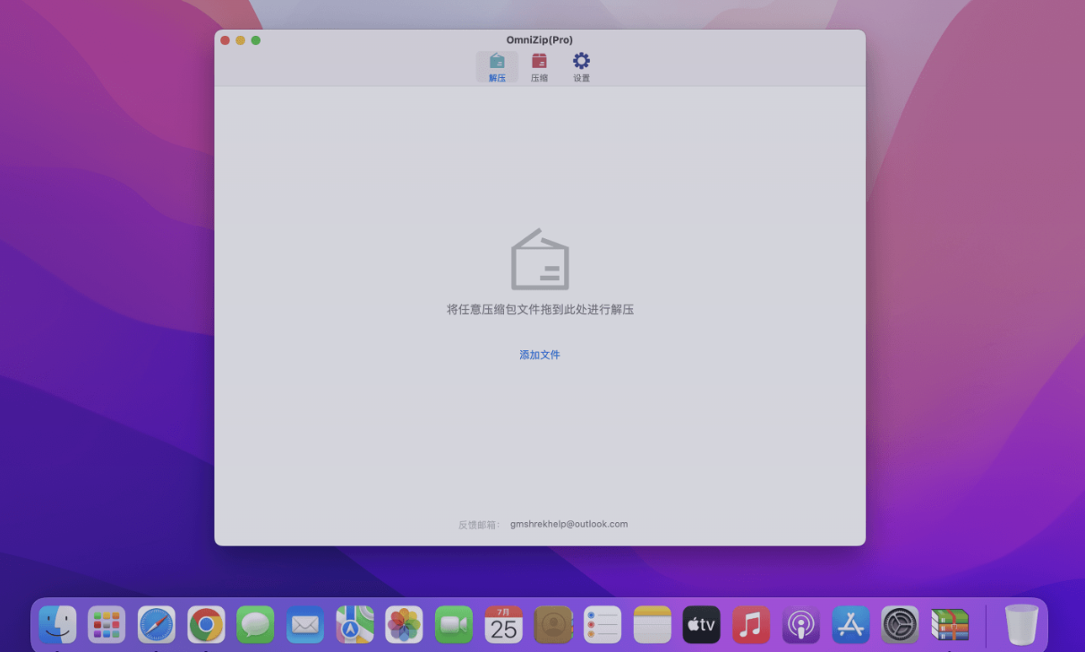Click the 添加文件 link to add files

click(x=539, y=355)
